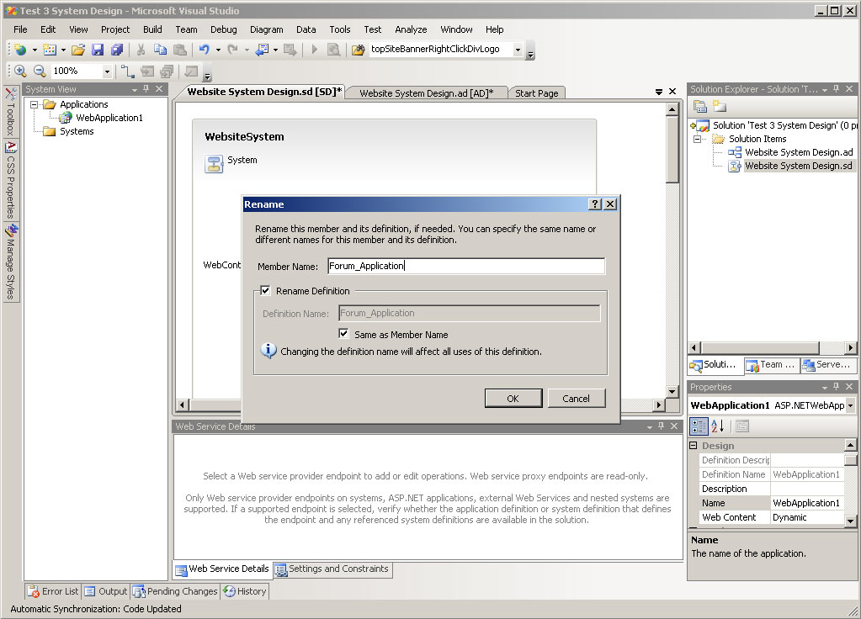Open the WebApplication1 object dropdown in Properties
The height and width of the screenshot is (619, 861).
(x=851, y=405)
